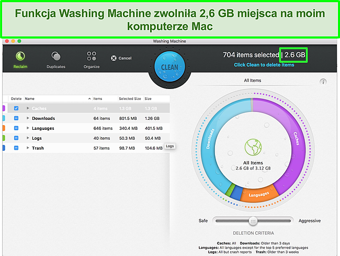340x256 pixels.
Task: Click the globe icon in chart center
Action: (253, 147)
